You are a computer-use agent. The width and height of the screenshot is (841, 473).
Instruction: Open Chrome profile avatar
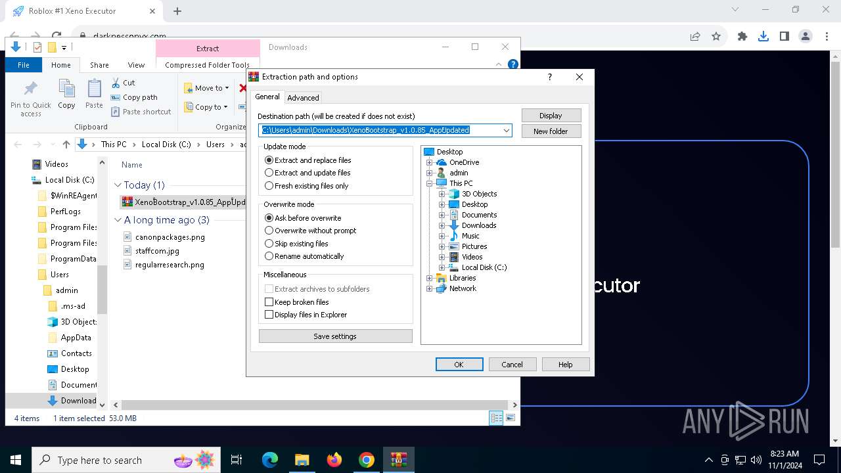tap(806, 37)
